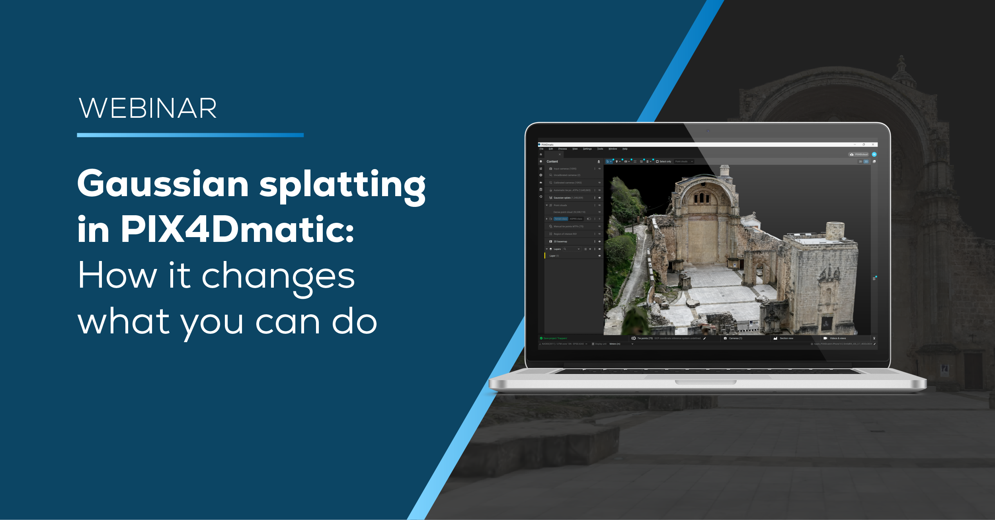Screen dimensions: 995x520
Task: Collapse the Point clouds tree group
Action: point(546,205)
